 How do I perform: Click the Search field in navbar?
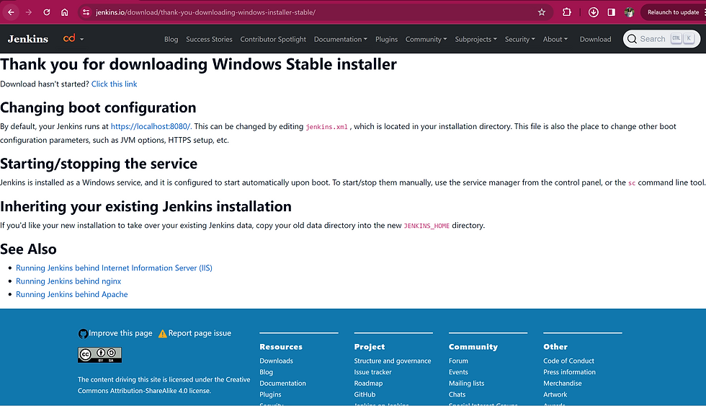661,39
